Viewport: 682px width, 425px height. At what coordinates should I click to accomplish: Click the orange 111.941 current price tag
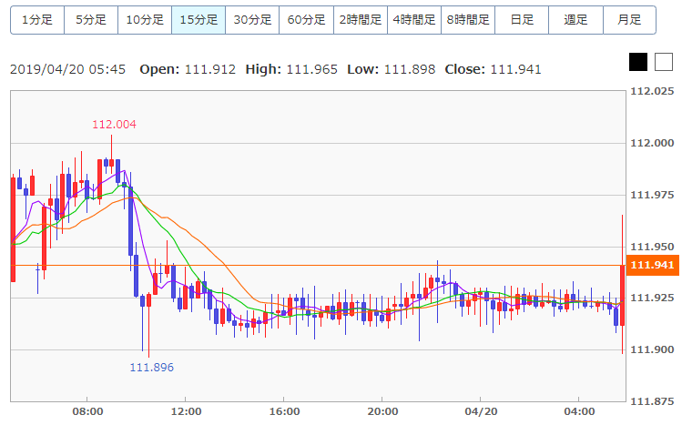(x=651, y=266)
